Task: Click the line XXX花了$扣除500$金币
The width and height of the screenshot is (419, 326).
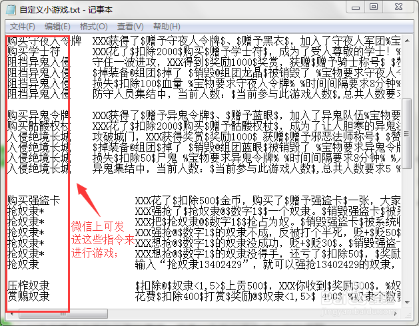Action: [x=268, y=200]
